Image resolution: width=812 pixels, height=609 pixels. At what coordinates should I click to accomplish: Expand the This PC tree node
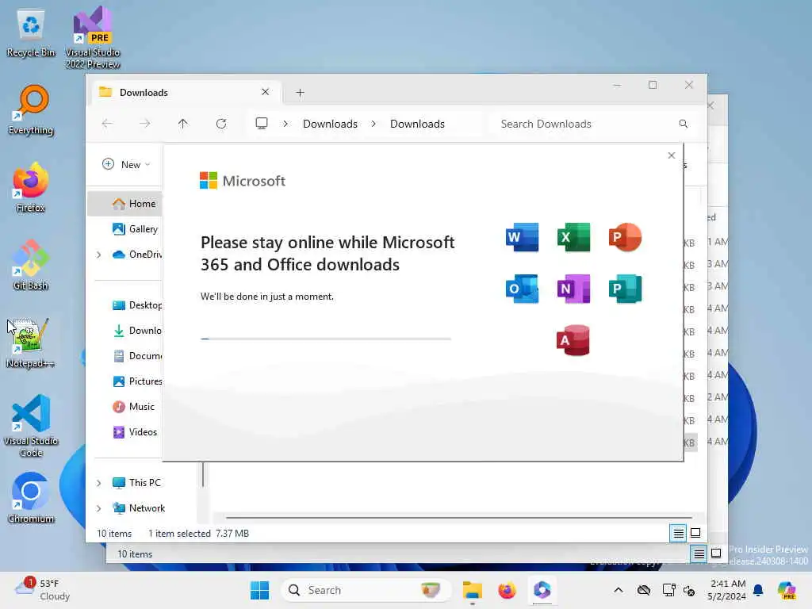[98, 483]
